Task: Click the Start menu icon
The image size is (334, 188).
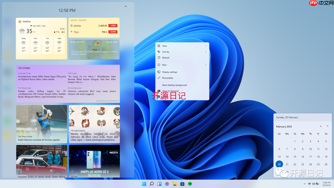Action: (x=144, y=184)
